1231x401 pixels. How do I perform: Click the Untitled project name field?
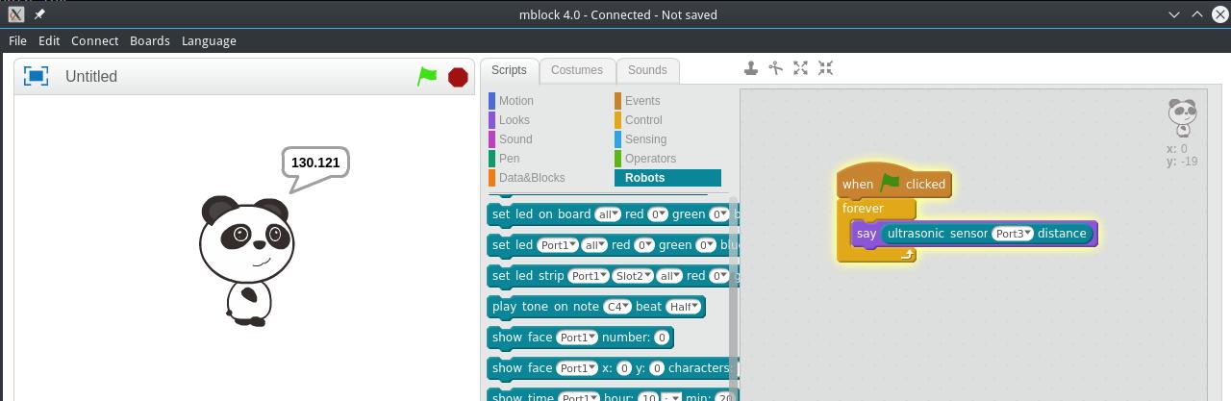91,76
